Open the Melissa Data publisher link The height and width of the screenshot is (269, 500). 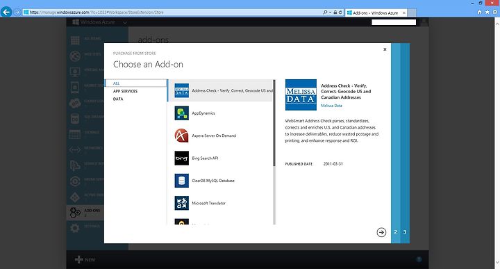331,106
